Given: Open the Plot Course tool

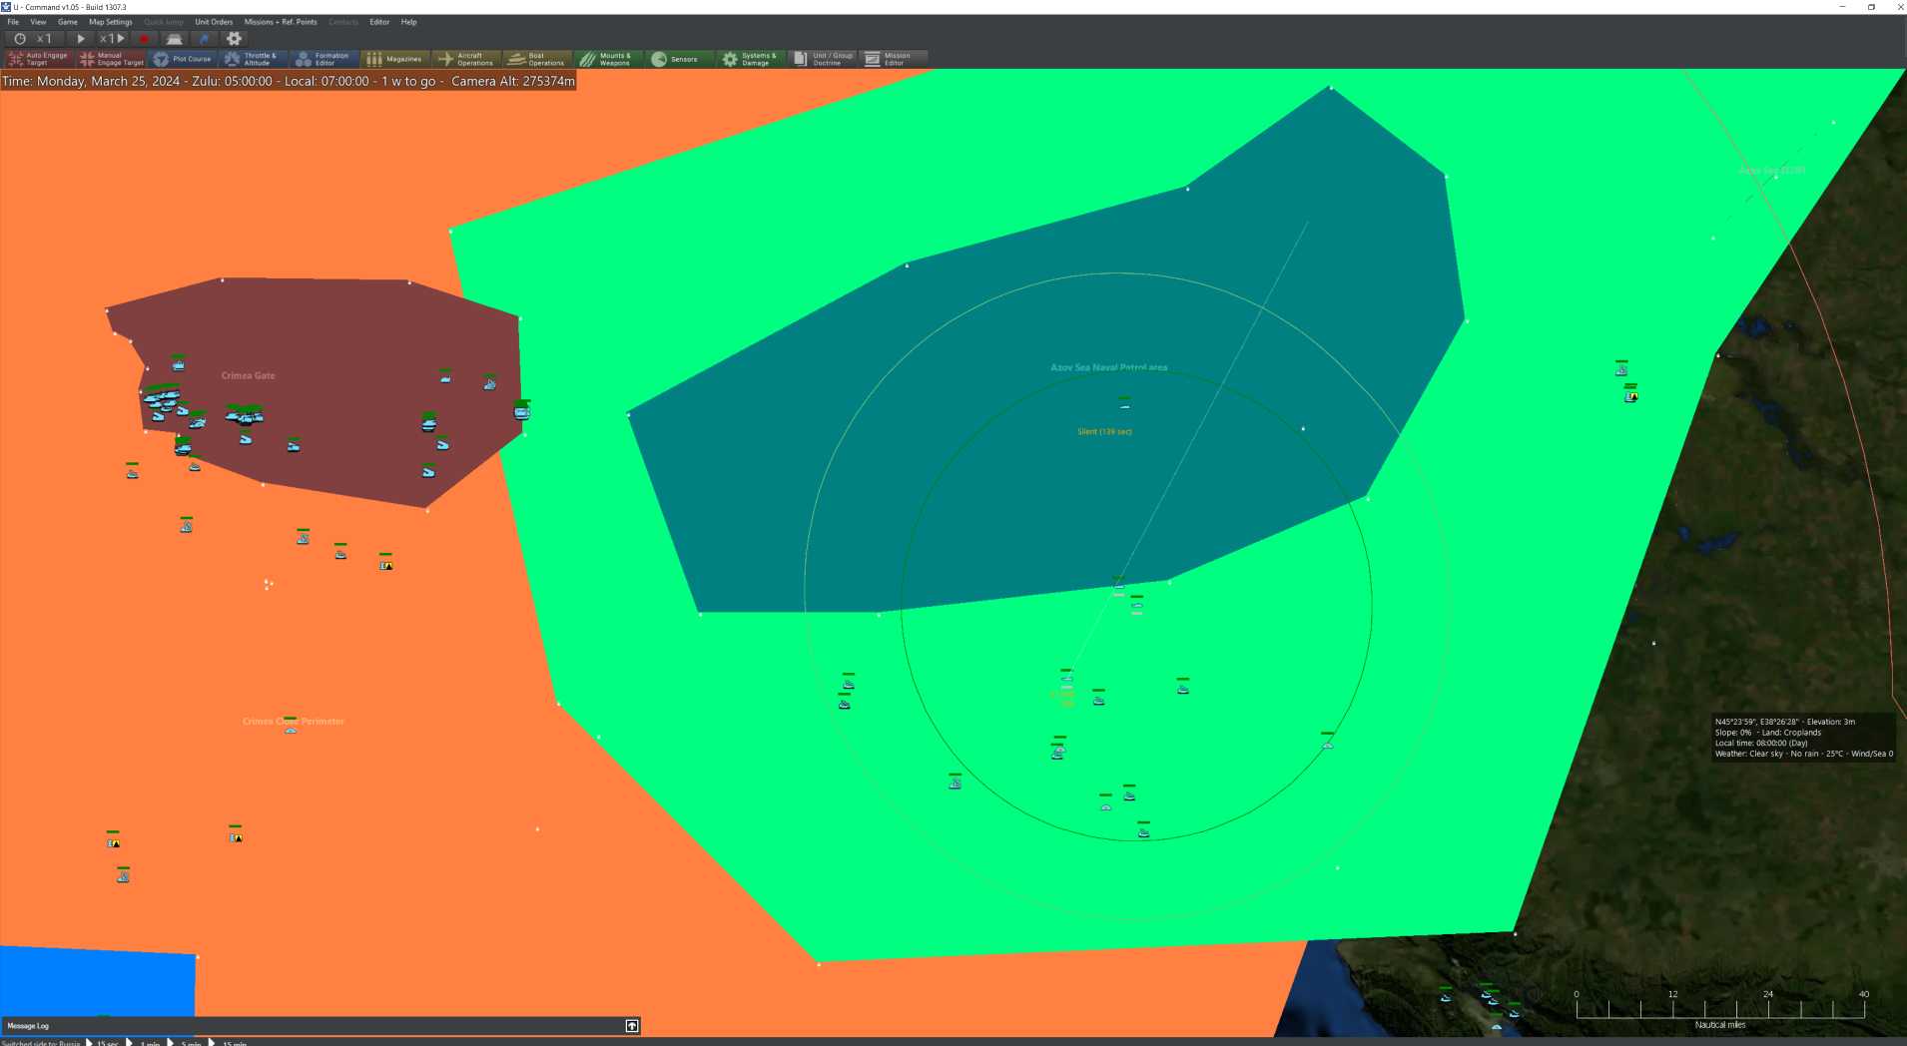Looking at the screenshot, I should [183, 59].
